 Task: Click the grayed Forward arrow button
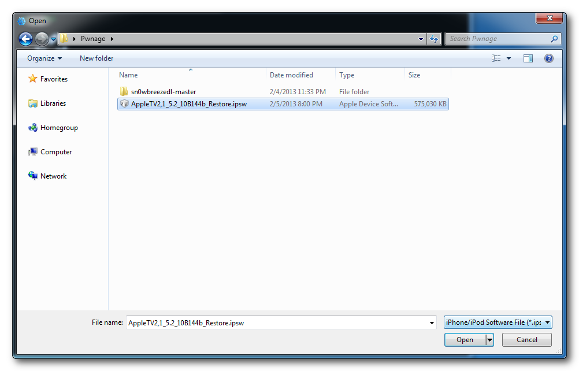pos(42,39)
